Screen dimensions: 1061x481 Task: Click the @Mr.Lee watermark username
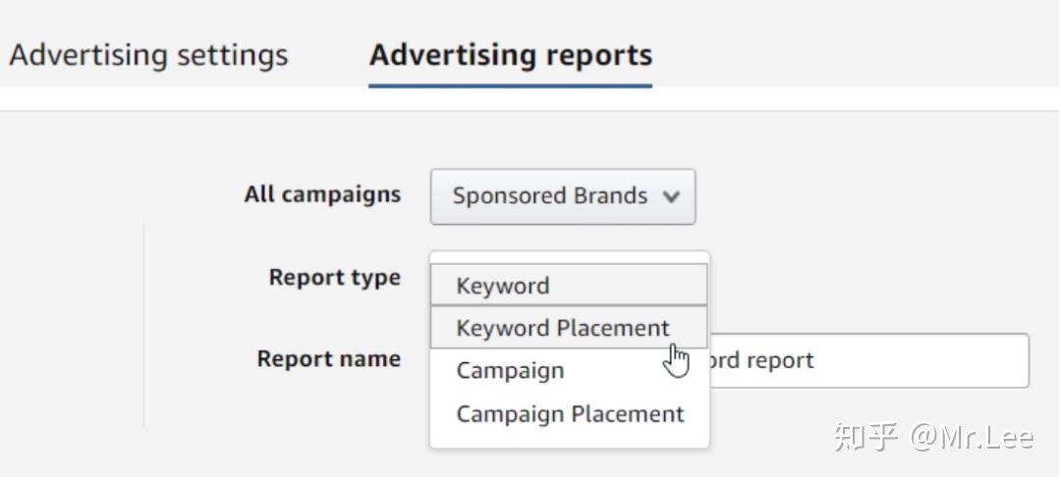(x=972, y=436)
